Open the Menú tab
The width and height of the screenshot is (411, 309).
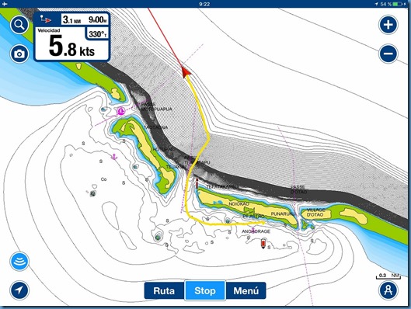(246, 290)
